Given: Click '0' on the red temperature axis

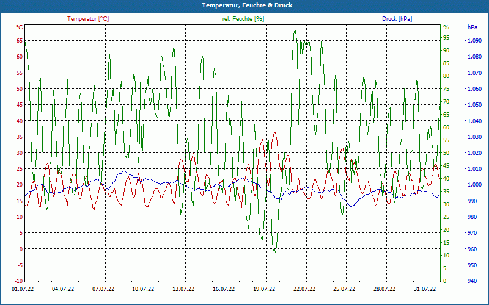Looking at the screenshot, I should (21, 249).
